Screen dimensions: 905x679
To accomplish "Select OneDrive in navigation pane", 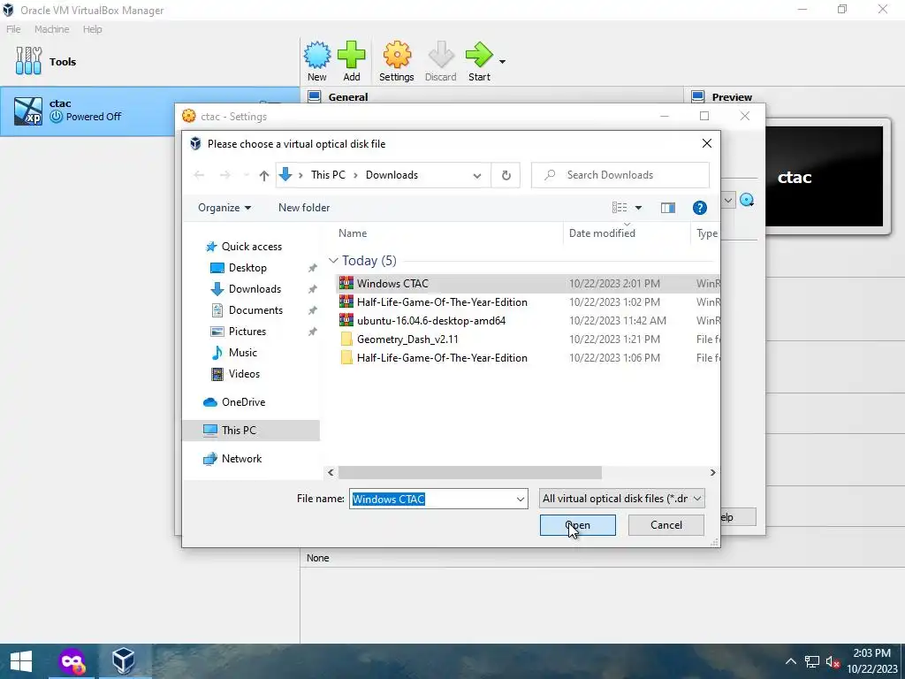I will tap(243, 402).
